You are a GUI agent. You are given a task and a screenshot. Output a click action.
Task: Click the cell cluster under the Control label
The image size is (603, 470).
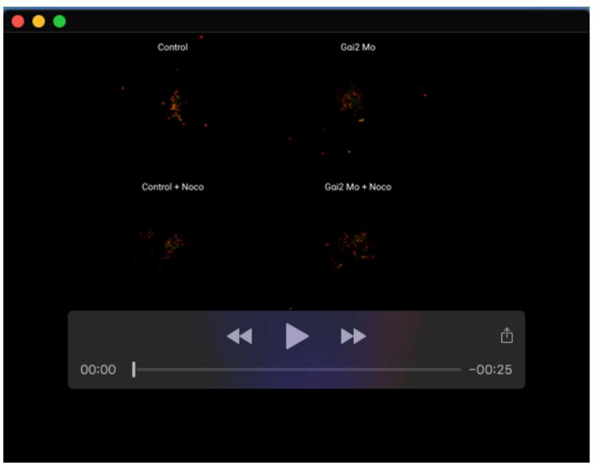(175, 105)
